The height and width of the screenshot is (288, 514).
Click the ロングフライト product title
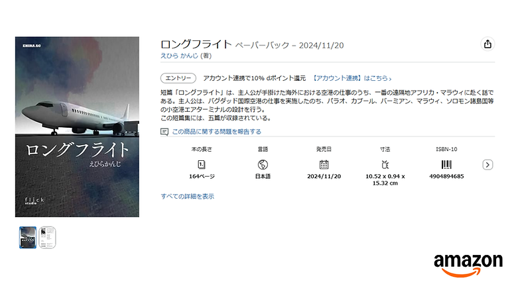[196, 44]
